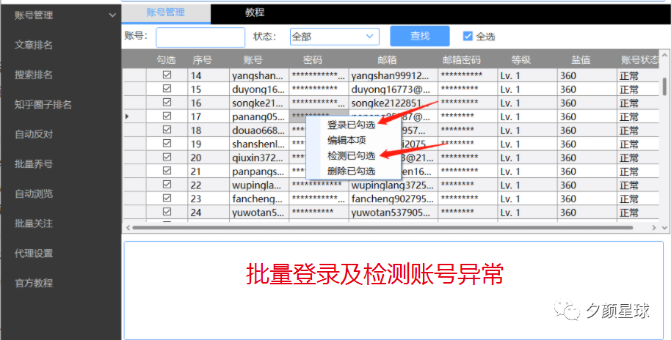Open 自动浏览 in the sidebar
Viewport: 671px width, 340px height.
click(33, 194)
